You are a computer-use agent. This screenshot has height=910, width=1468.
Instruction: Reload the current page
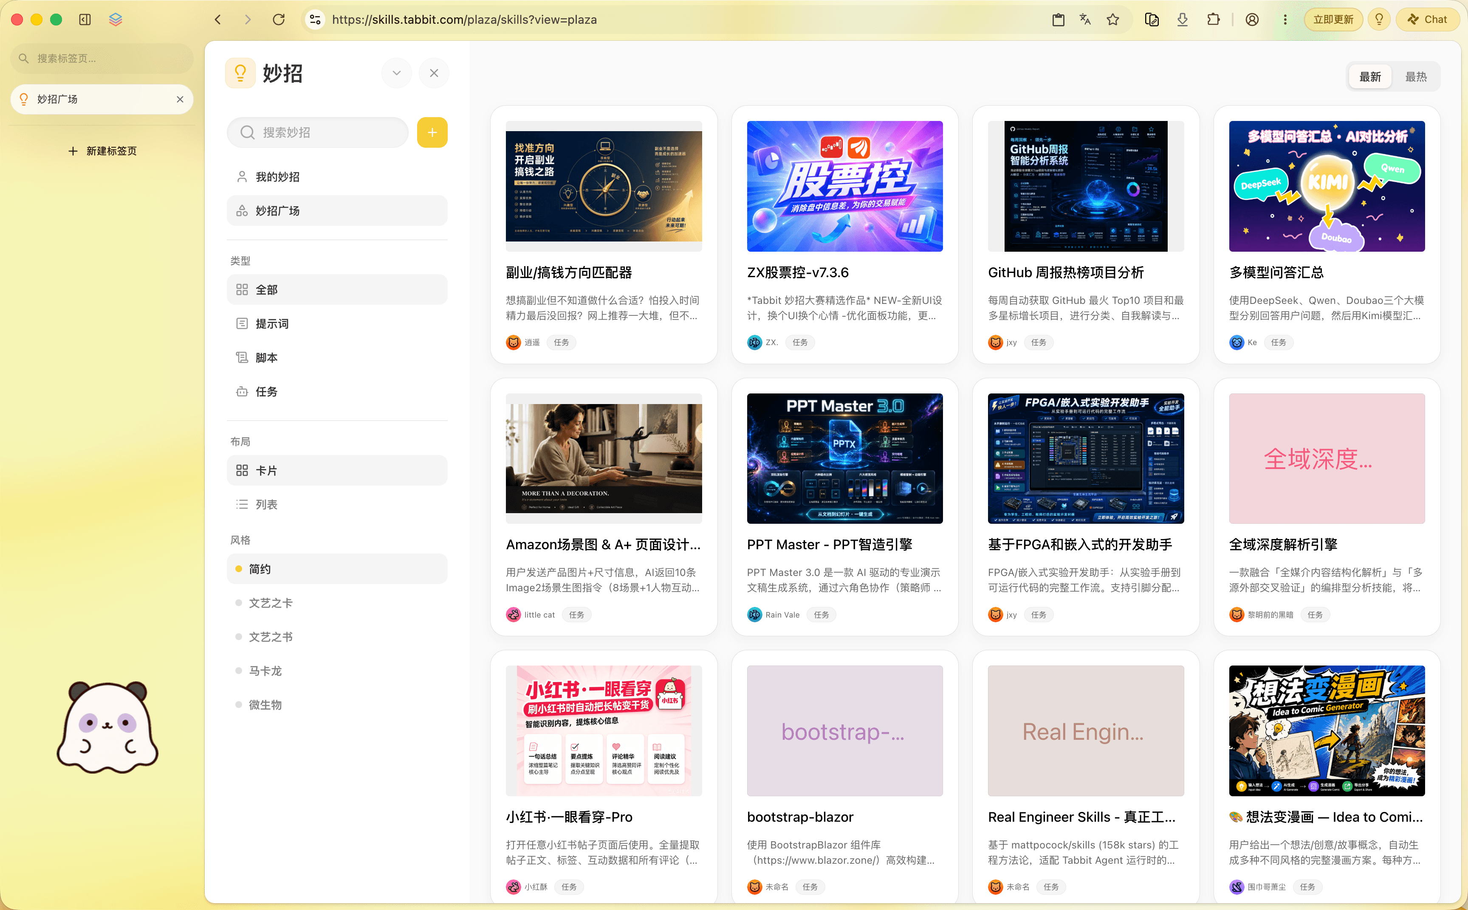click(279, 19)
